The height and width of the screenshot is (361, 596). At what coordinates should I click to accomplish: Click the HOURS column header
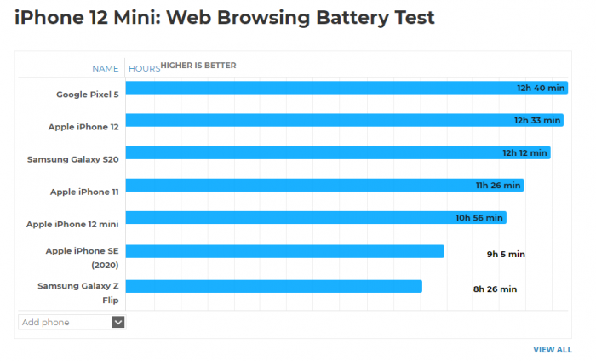(143, 68)
